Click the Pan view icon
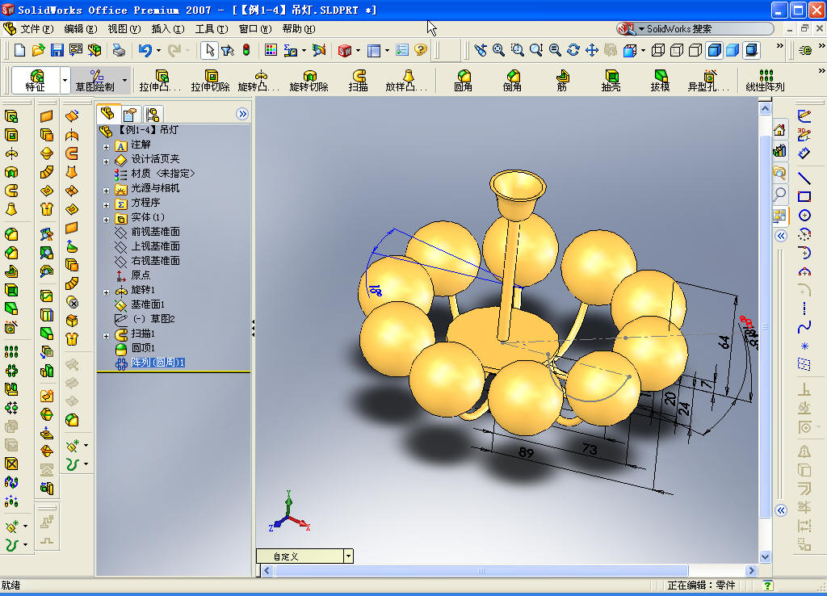Image resolution: width=827 pixels, height=596 pixels. (592, 50)
